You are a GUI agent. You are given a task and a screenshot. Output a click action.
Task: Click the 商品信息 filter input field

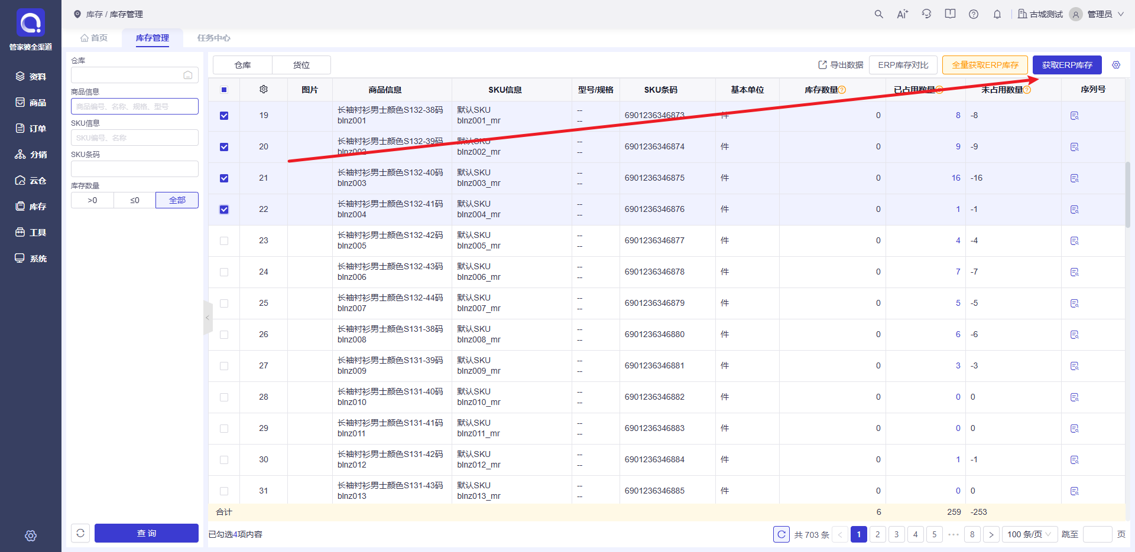tap(135, 106)
